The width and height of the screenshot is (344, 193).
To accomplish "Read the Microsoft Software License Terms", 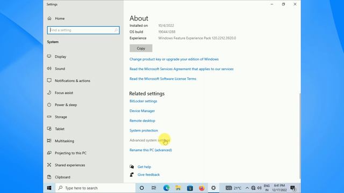I will 163,79.
